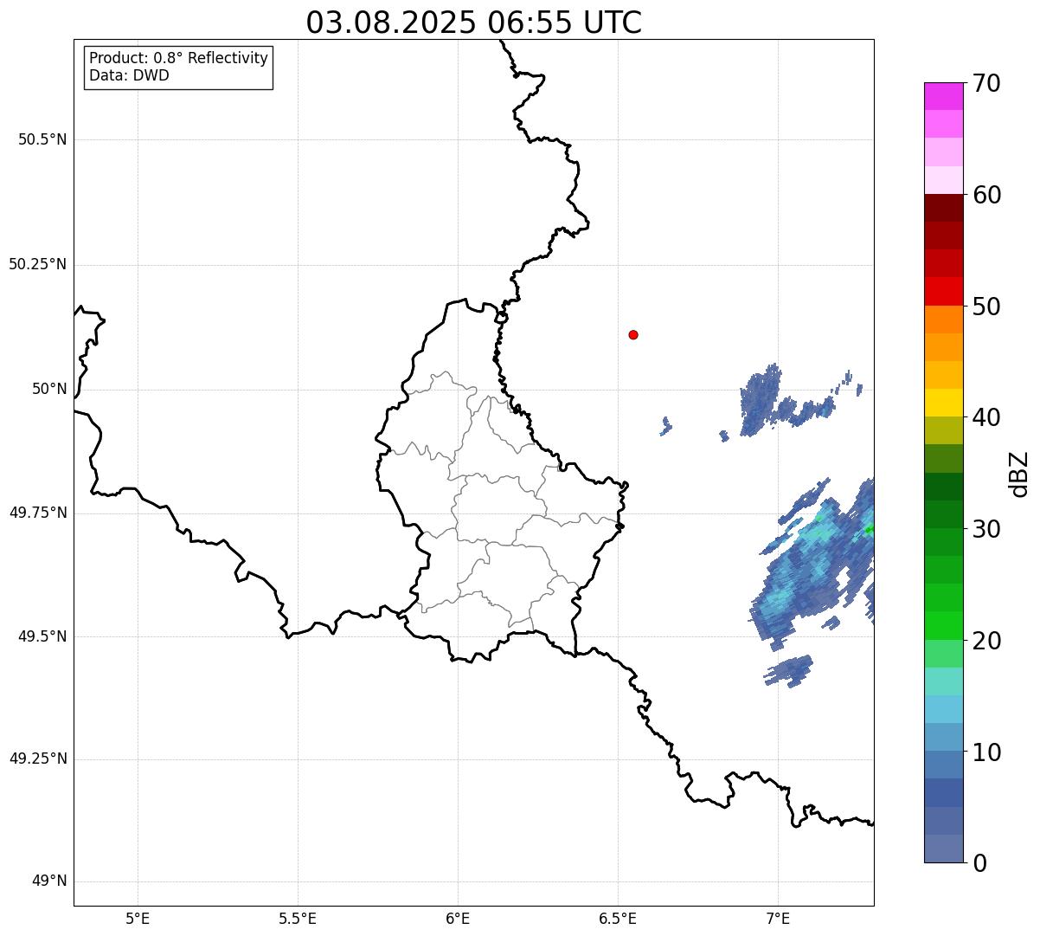Viewport: 1040px width, 936px height.
Task: Click the '6.5°E' longitude label
Action: (x=618, y=918)
